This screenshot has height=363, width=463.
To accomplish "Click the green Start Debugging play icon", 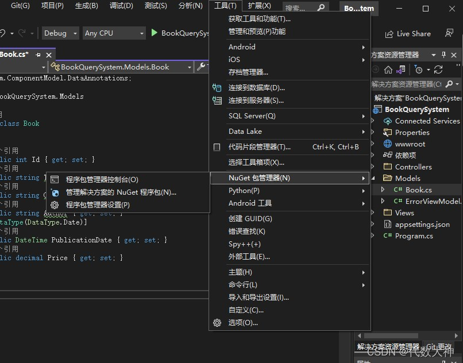I will click(x=154, y=33).
